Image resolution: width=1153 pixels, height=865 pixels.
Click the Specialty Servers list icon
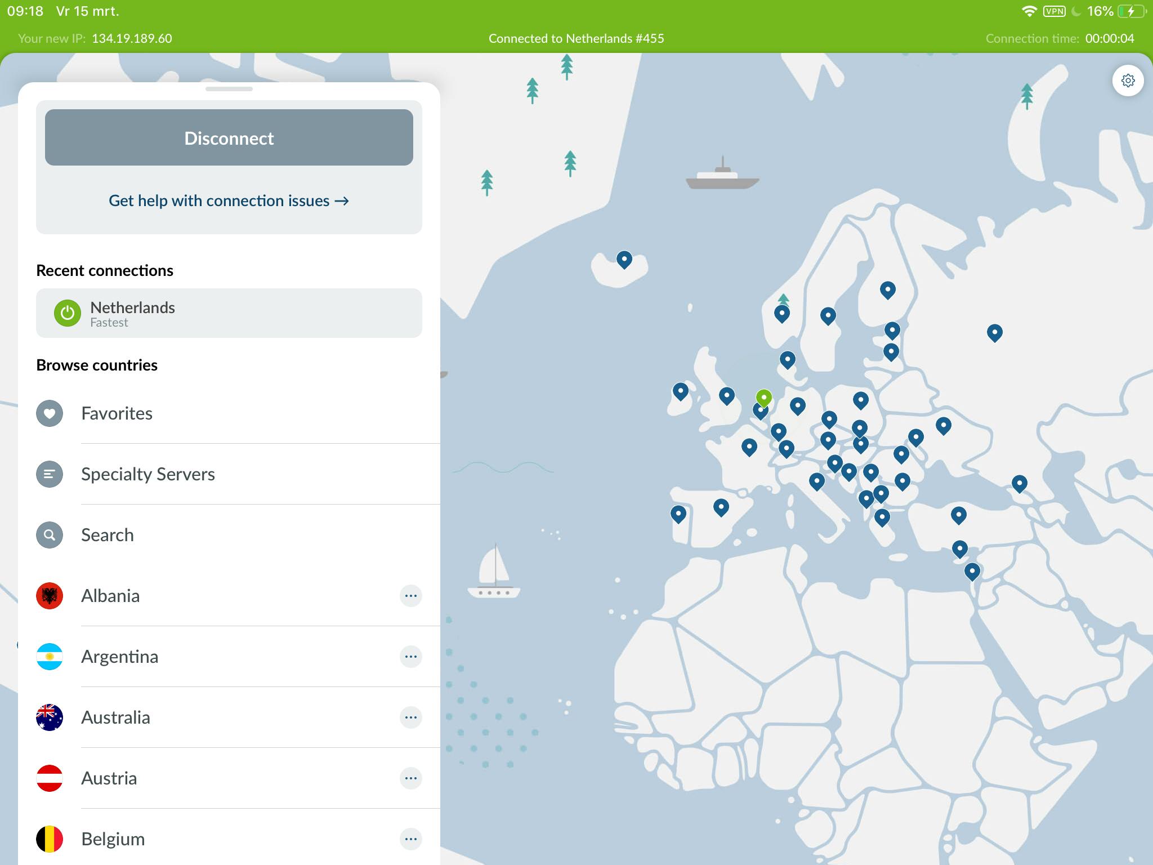tap(50, 474)
